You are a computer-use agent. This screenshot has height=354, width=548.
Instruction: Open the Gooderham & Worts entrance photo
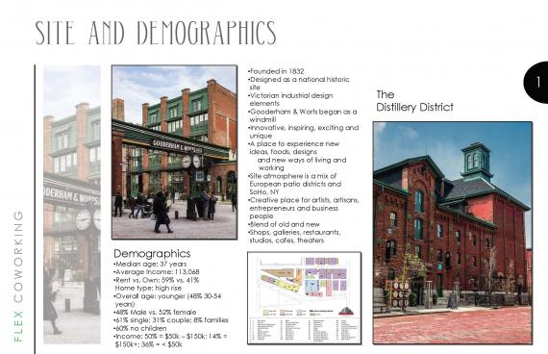(x=174, y=152)
